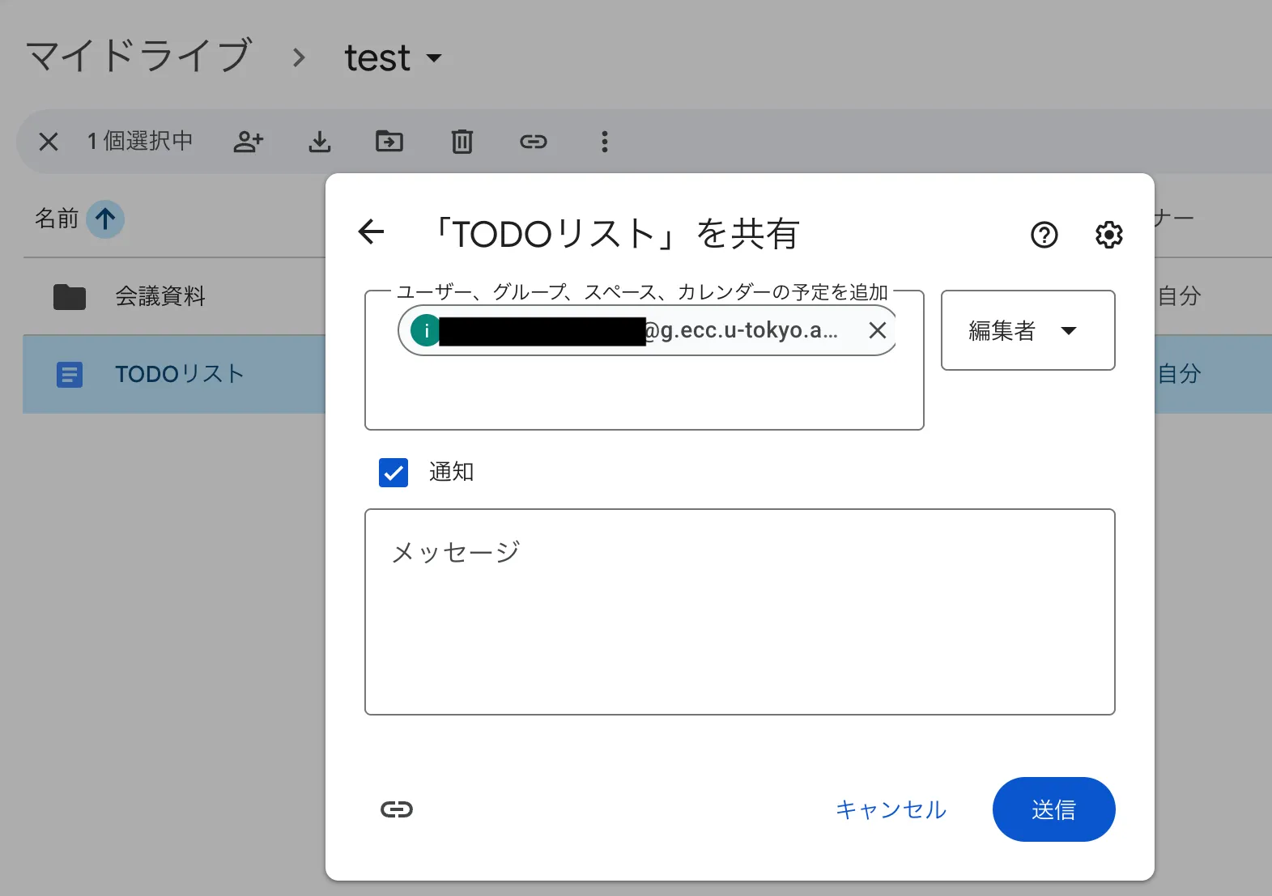The image size is (1272, 896).
Task: Click the 1 個選択中 selection count
Action: pyautogui.click(x=140, y=141)
